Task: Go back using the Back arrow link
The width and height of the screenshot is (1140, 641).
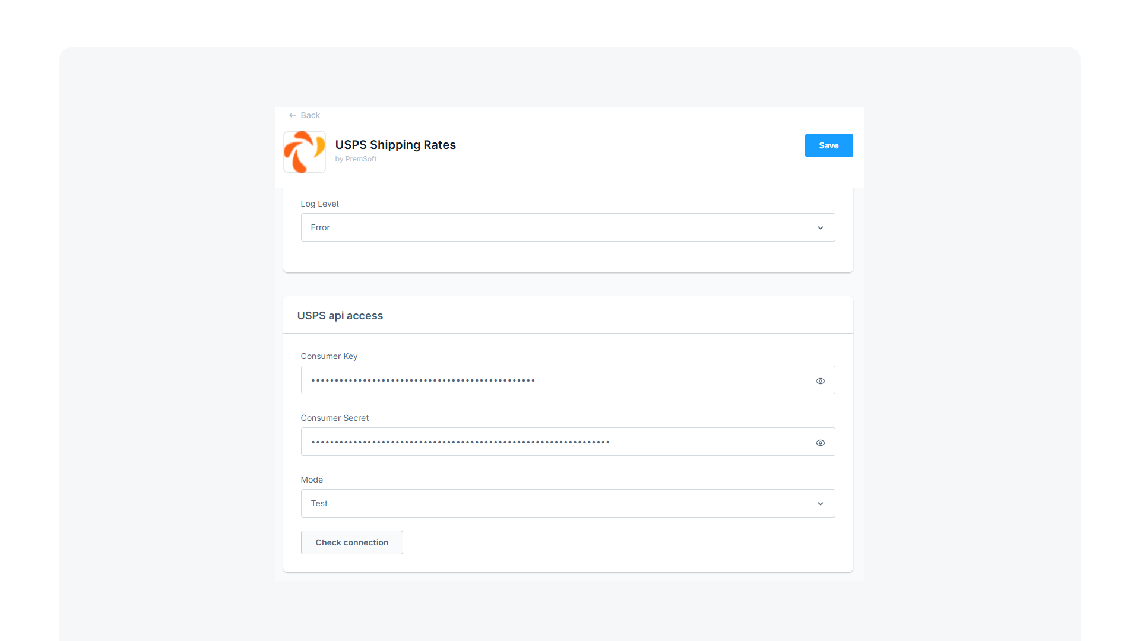Action: (x=304, y=115)
